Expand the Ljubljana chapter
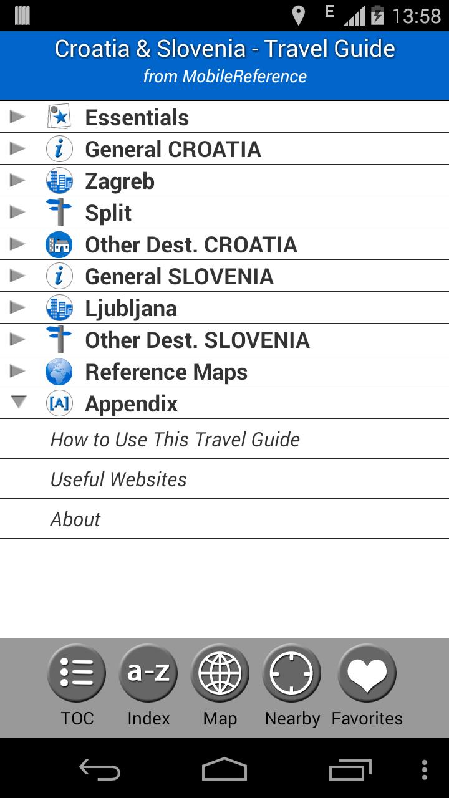Viewport: 449px width, 798px height. [18, 307]
